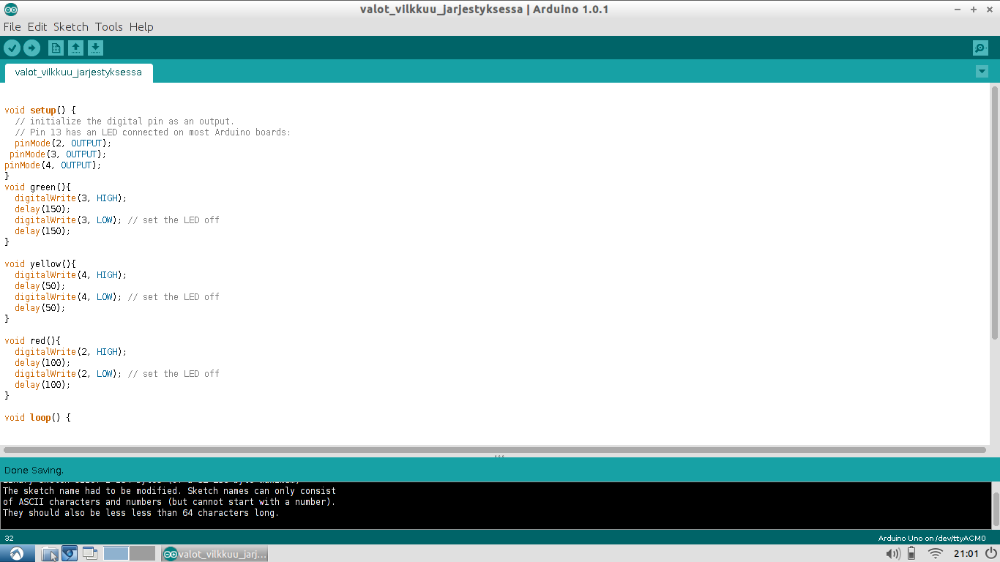Viewport: 1000px width, 562px height.
Task: Click the first 'delay(150);' line
Action: click(42, 209)
